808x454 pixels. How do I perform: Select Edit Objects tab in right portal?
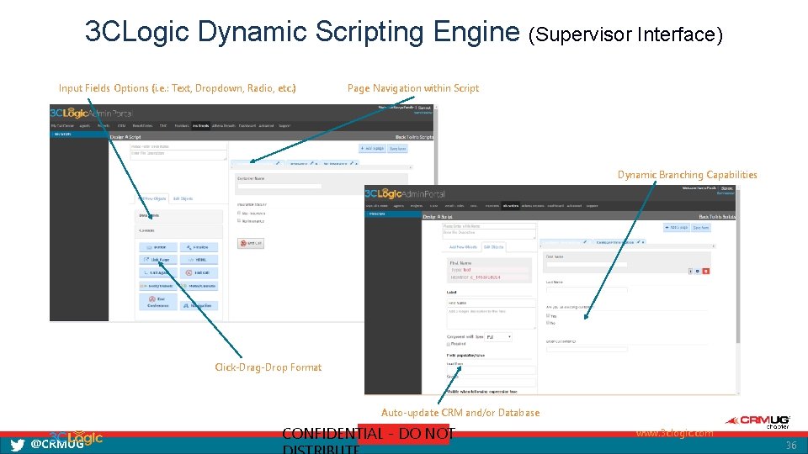(494, 247)
